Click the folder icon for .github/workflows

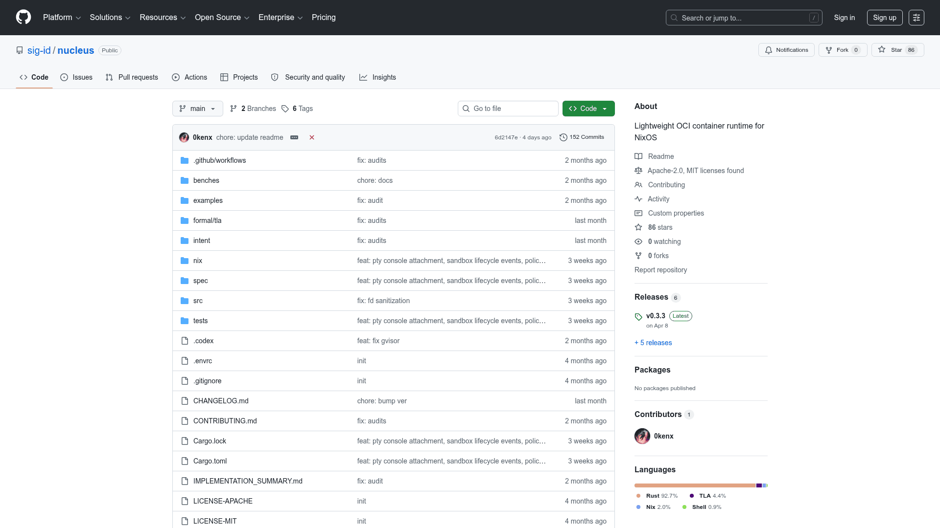(x=185, y=160)
